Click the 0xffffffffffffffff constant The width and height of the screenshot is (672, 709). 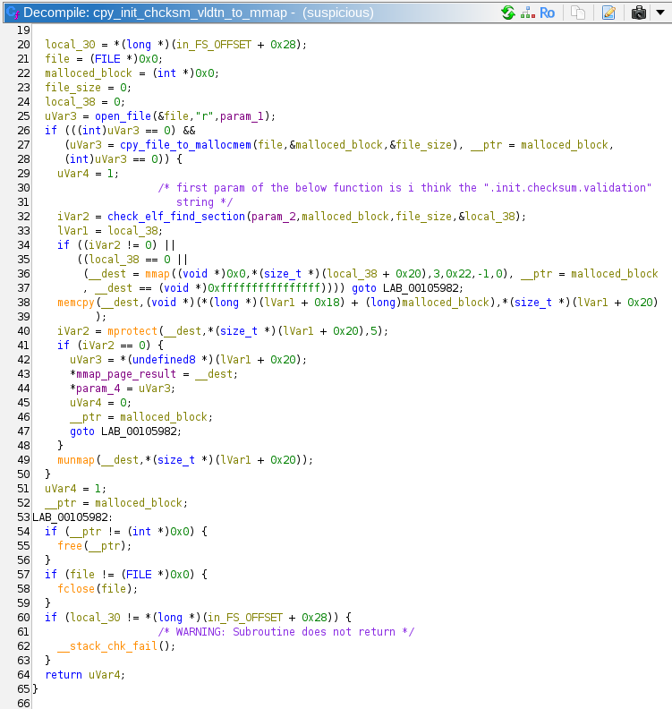click(x=264, y=288)
